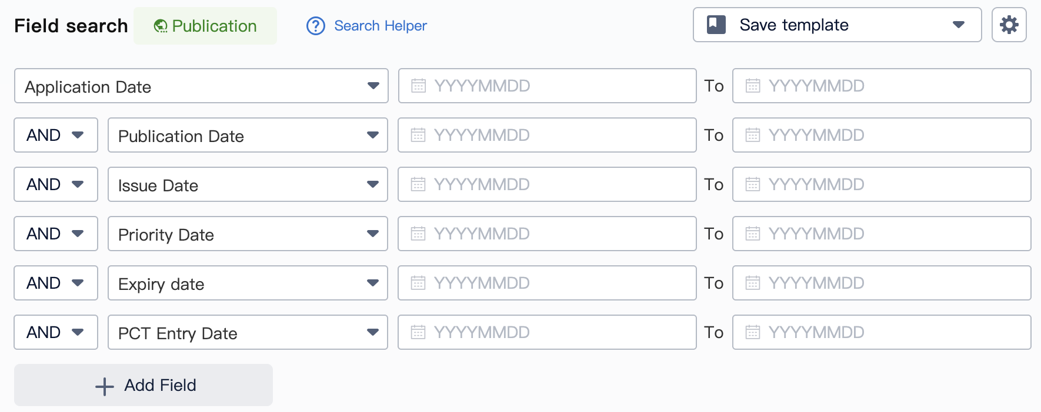Open the settings gear icon
Viewport: 1041px width, 412px height.
point(1009,25)
